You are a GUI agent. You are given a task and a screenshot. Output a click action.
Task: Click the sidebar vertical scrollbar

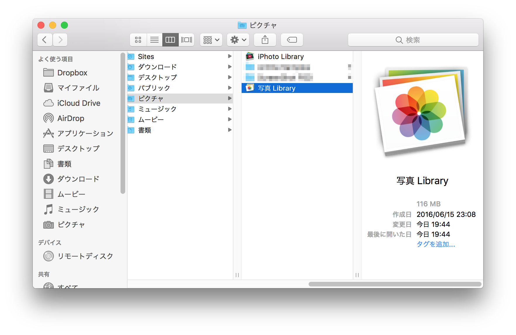click(123, 123)
